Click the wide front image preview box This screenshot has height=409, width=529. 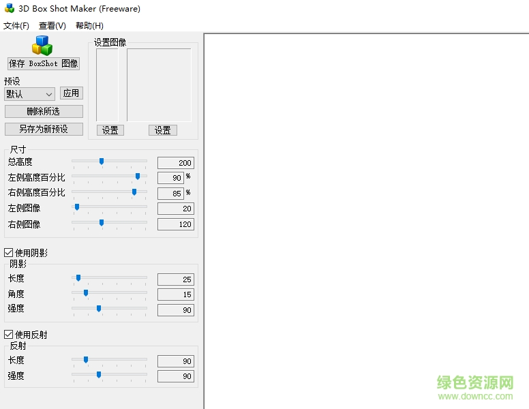tap(159, 85)
